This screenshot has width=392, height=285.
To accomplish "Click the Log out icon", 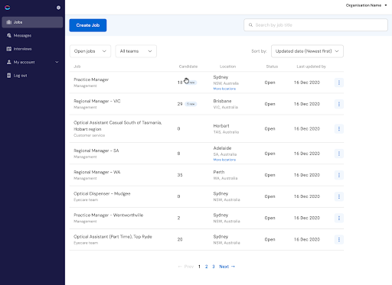I will point(9,76).
